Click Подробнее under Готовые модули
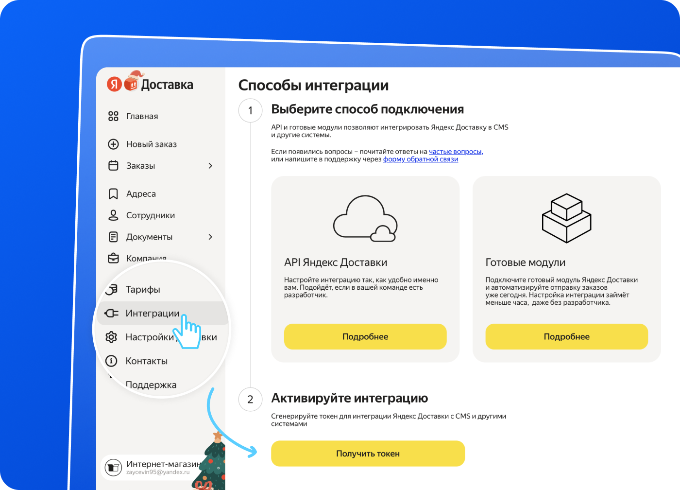 pyautogui.click(x=567, y=336)
